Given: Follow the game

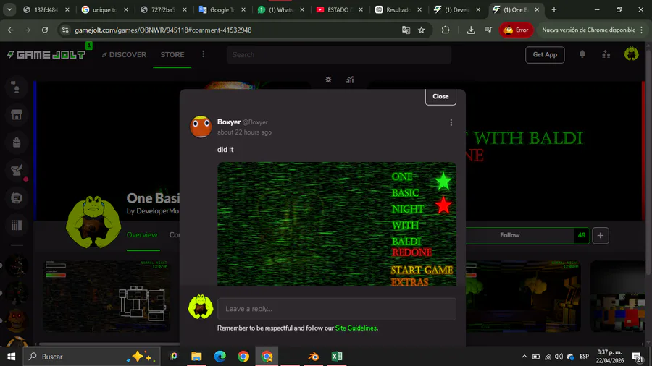Looking at the screenshot, I should (510, 235).
